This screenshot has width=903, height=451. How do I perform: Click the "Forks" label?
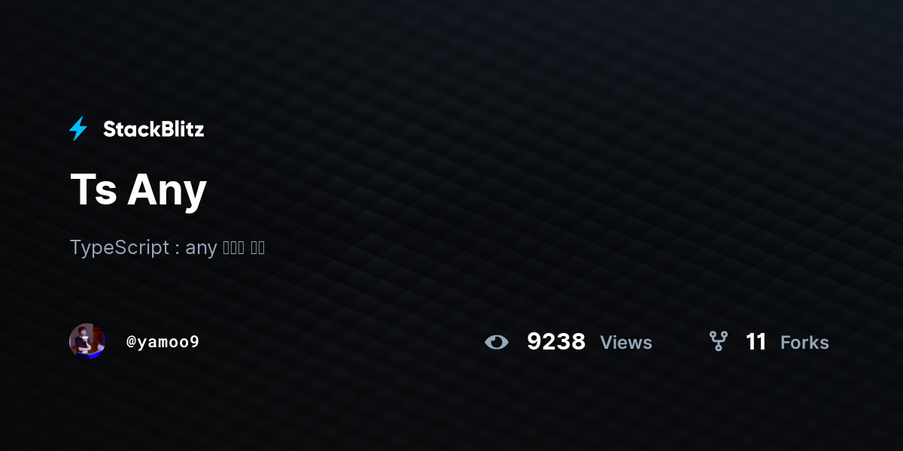point(804,343)
